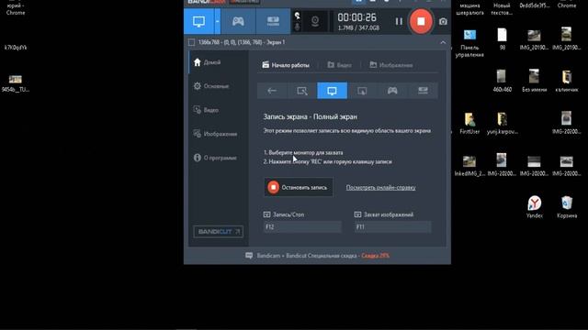The width and height of the screenshot is (588, 330).
Task: Toggle mouse cursor effect icon
Action: tap(297, 16)
